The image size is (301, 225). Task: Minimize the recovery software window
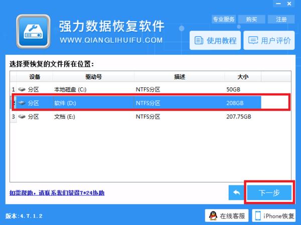pyautogui.click(x=278, y=4)
